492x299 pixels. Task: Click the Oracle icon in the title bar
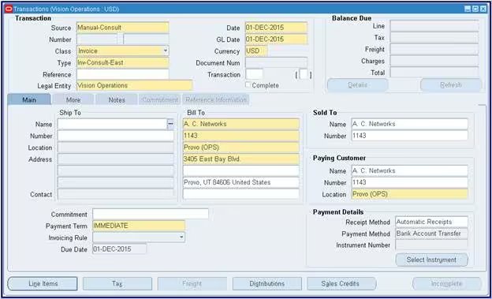tap(9, 9)
